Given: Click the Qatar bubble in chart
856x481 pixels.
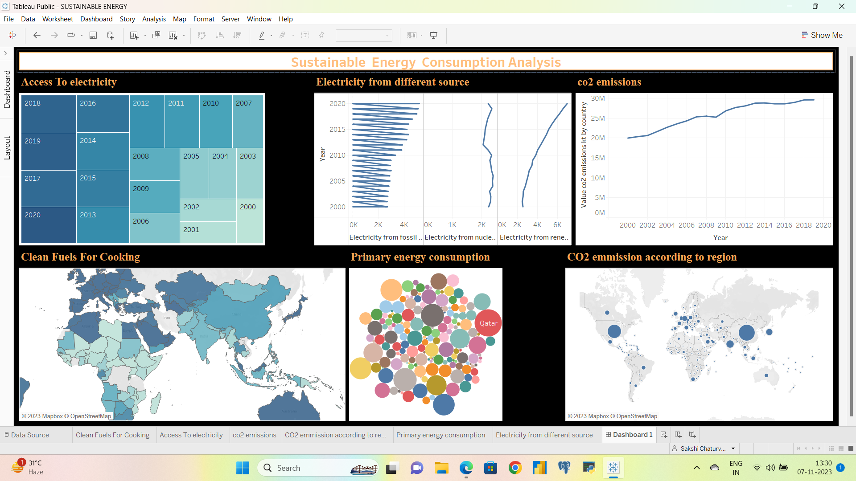Looking at the screenshot, I should click(488, 323).
